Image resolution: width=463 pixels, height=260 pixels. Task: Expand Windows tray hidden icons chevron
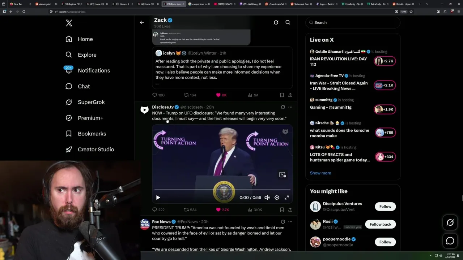point(430,256)
